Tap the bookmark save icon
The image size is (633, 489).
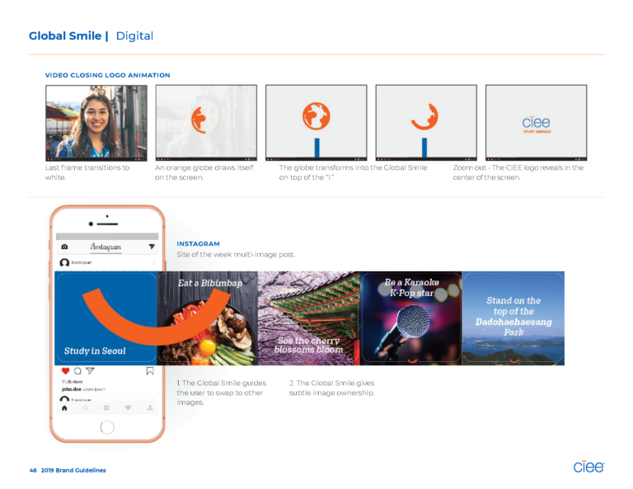(x=150, y=371)
